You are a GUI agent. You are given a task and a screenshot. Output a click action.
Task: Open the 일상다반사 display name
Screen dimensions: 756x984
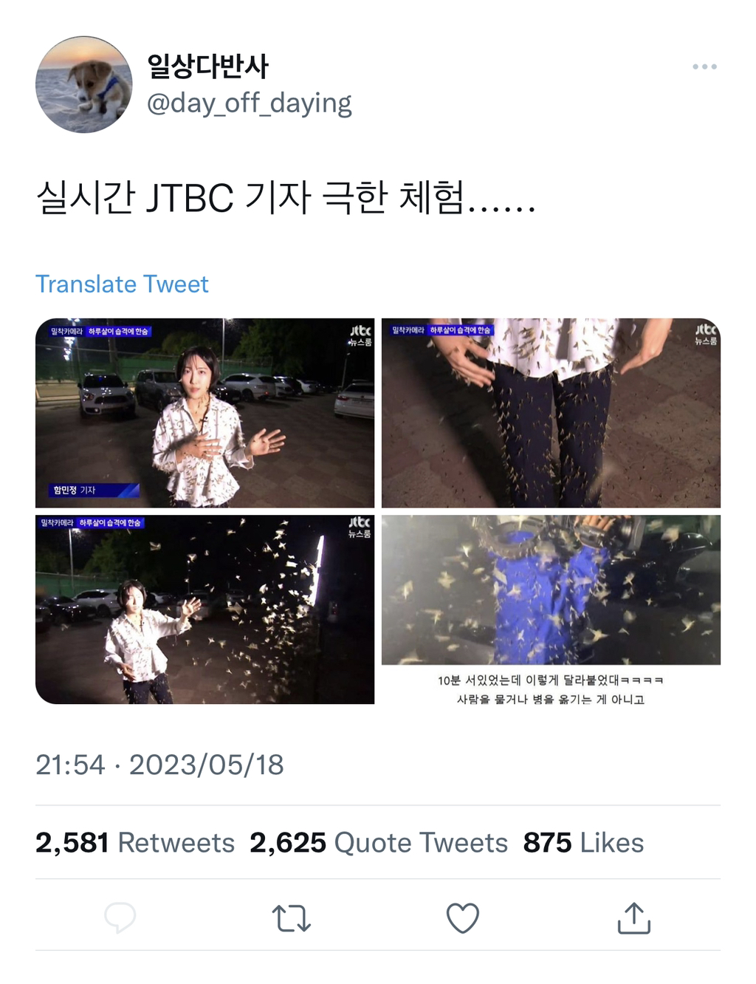click(x=207, y=66)
